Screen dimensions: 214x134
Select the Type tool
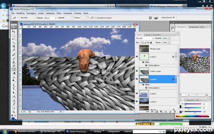14,89
